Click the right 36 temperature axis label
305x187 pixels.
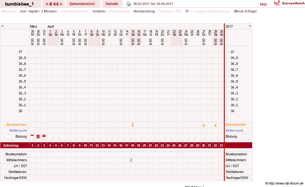(233, 111)
